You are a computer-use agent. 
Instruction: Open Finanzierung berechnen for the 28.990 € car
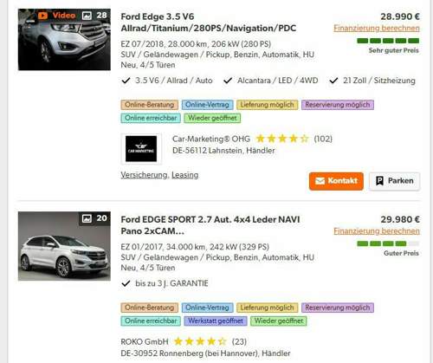[377, 29]
